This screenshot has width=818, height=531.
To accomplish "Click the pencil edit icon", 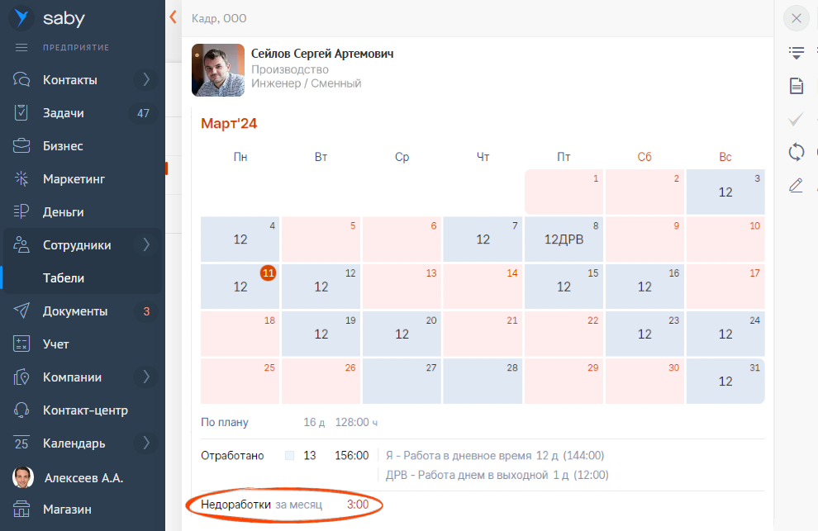I will tap(797, 185).
